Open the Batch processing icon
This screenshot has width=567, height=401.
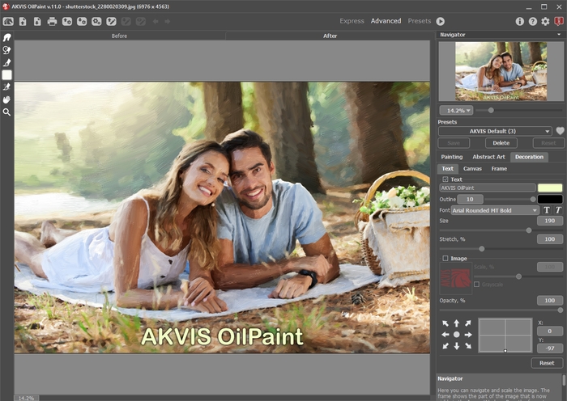[96, 21]
